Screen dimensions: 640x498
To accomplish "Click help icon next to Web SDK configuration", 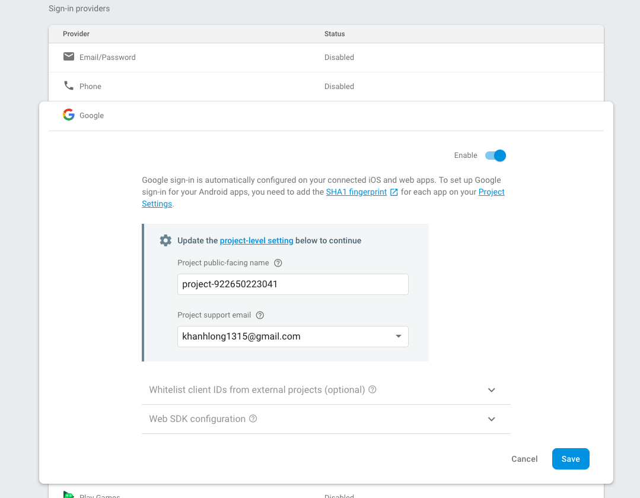I will [x=253, y=419].
